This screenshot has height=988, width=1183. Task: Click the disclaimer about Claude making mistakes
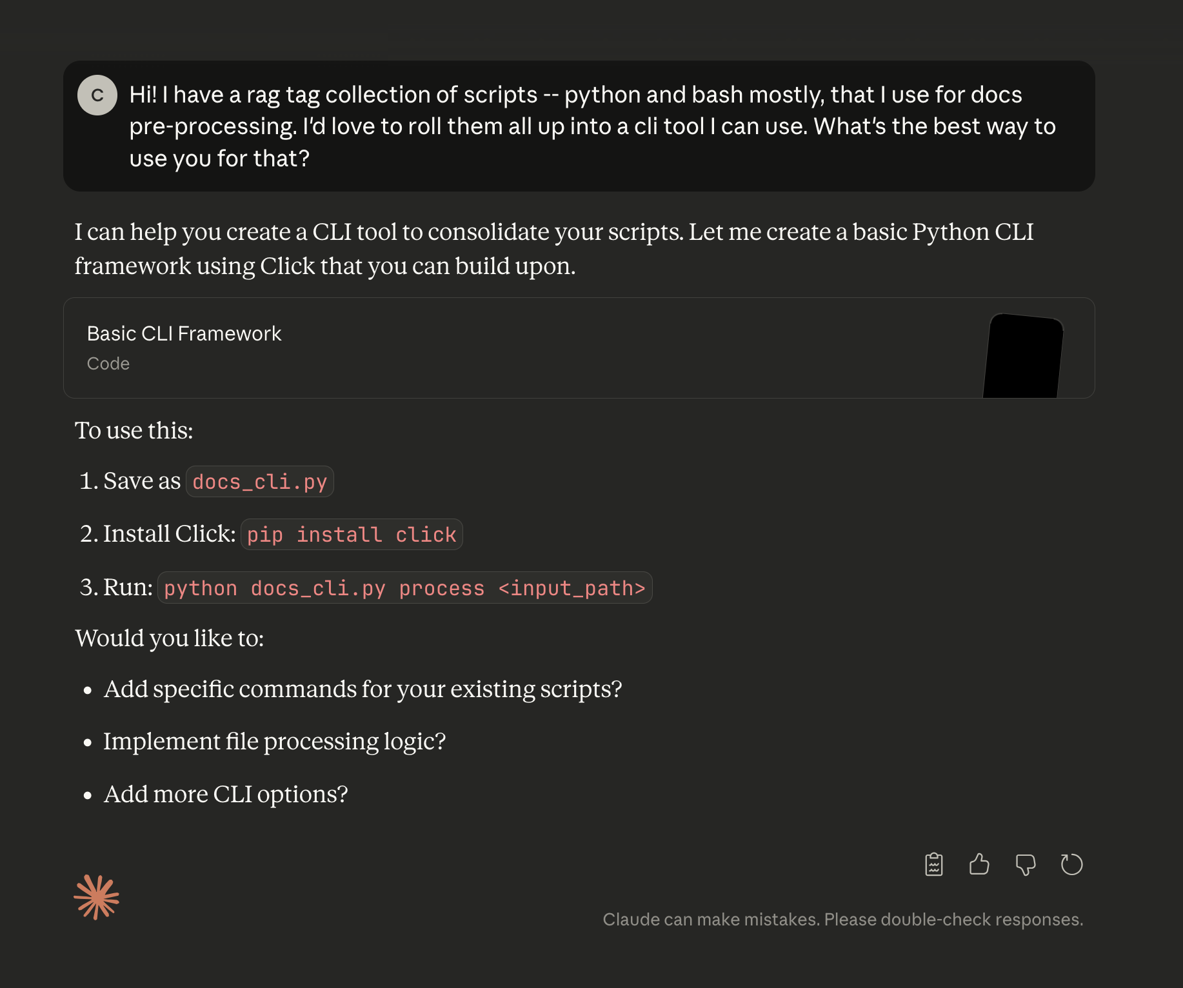click(x=843, y=919)
